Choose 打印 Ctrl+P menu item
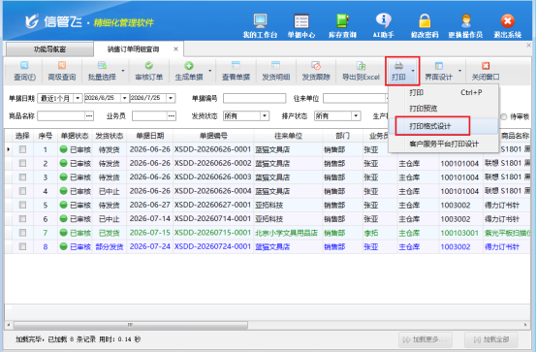Image resolution: width=537 pixels, height=353 pixels. coord(443,92)
